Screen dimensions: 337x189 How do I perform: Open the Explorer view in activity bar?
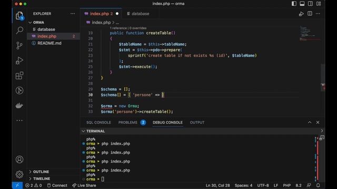pyautogui.click(x=19, y=16)
